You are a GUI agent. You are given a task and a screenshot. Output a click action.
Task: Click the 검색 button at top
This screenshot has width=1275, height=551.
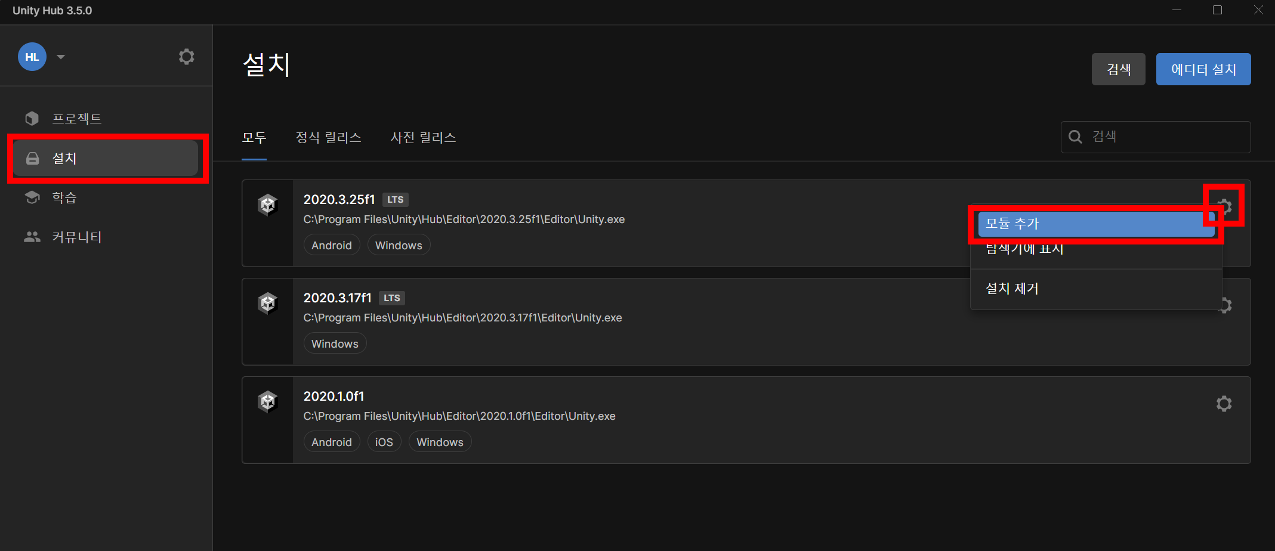coord(1118,69)
